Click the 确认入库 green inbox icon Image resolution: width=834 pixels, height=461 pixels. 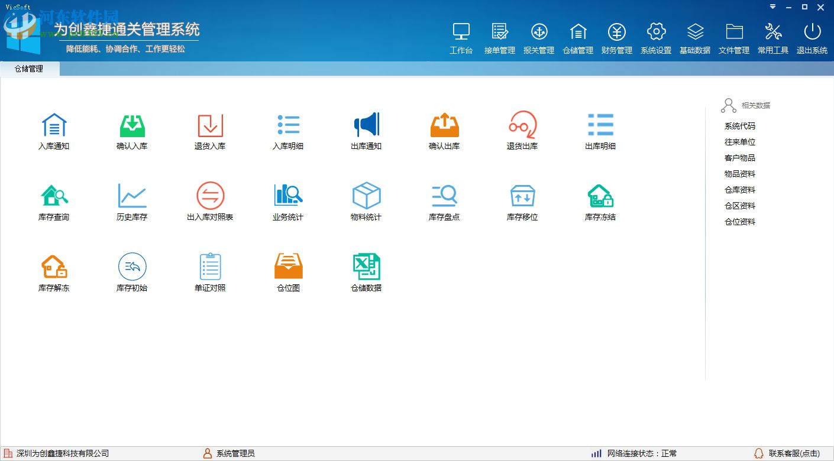pyautogui.click(x=132, y=125)
